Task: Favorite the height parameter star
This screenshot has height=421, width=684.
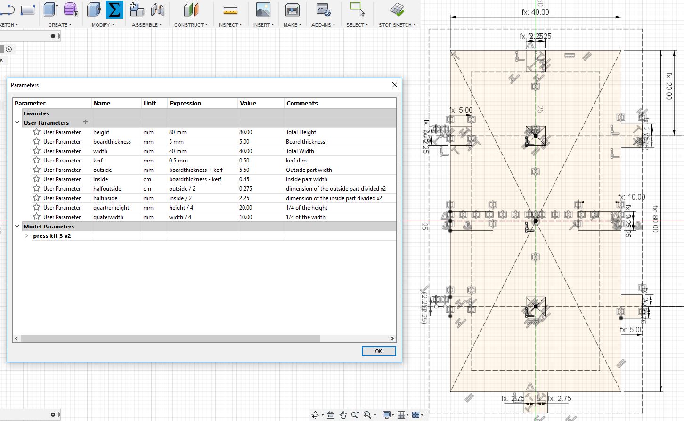Action: tap(36, 132)
